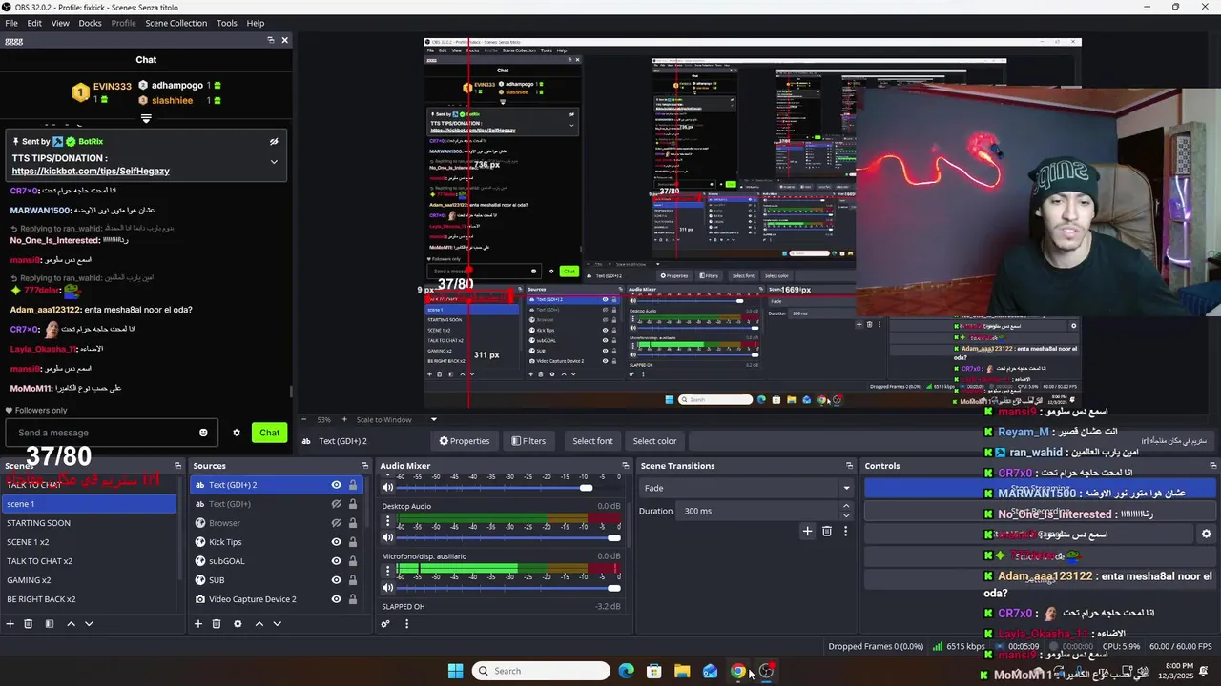
Task: Add a new scene with the plus icon
Action: pyautogui.click(x=10, y=624)
